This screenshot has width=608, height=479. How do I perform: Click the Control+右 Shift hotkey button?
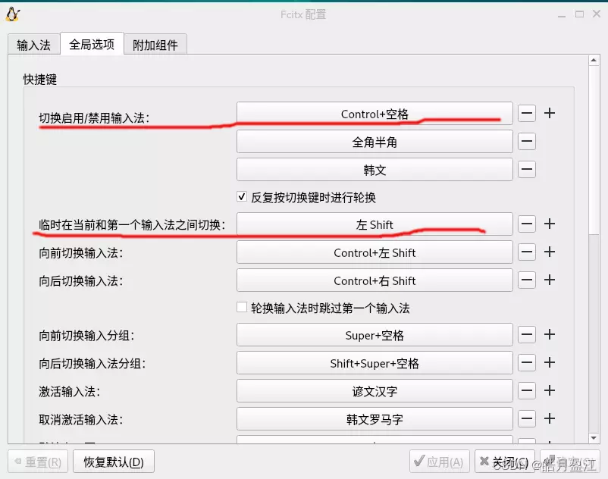point(375,280)
